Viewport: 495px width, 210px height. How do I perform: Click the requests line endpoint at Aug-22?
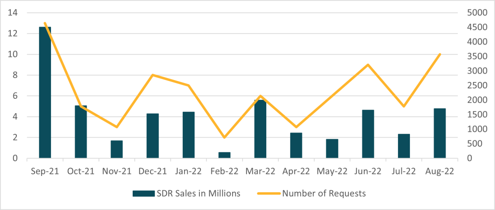[440, 54]
